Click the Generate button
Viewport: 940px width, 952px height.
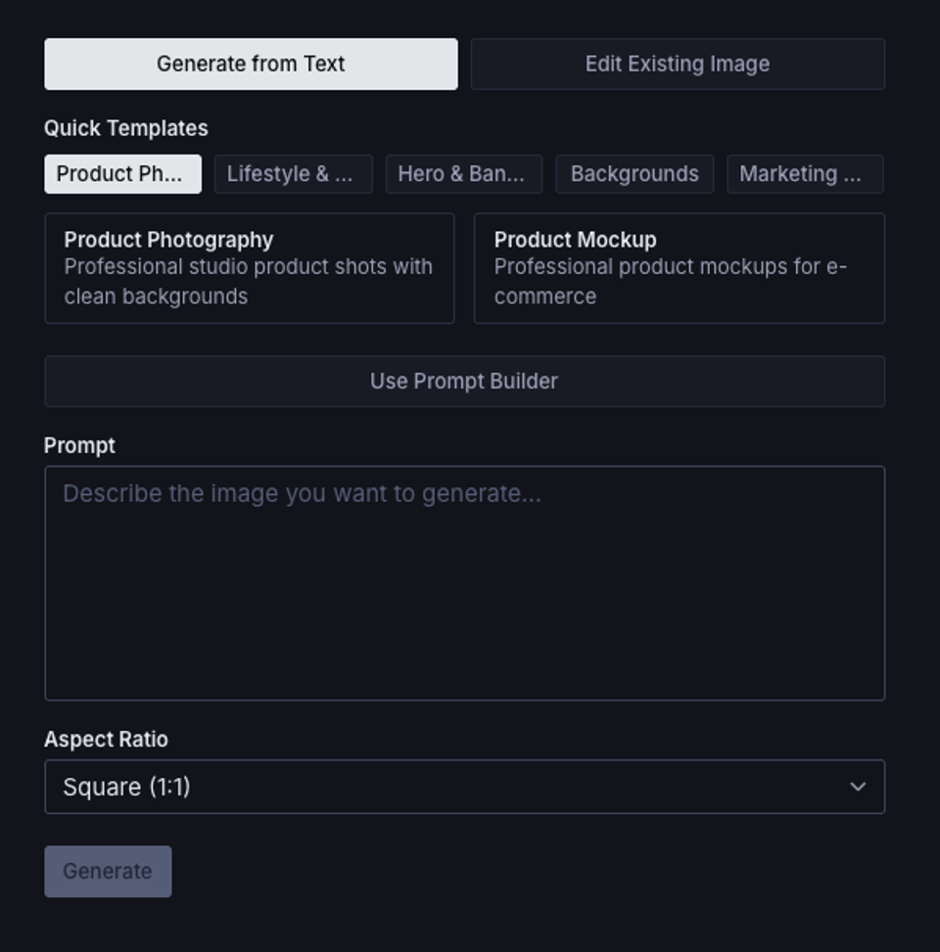point(108,871)
